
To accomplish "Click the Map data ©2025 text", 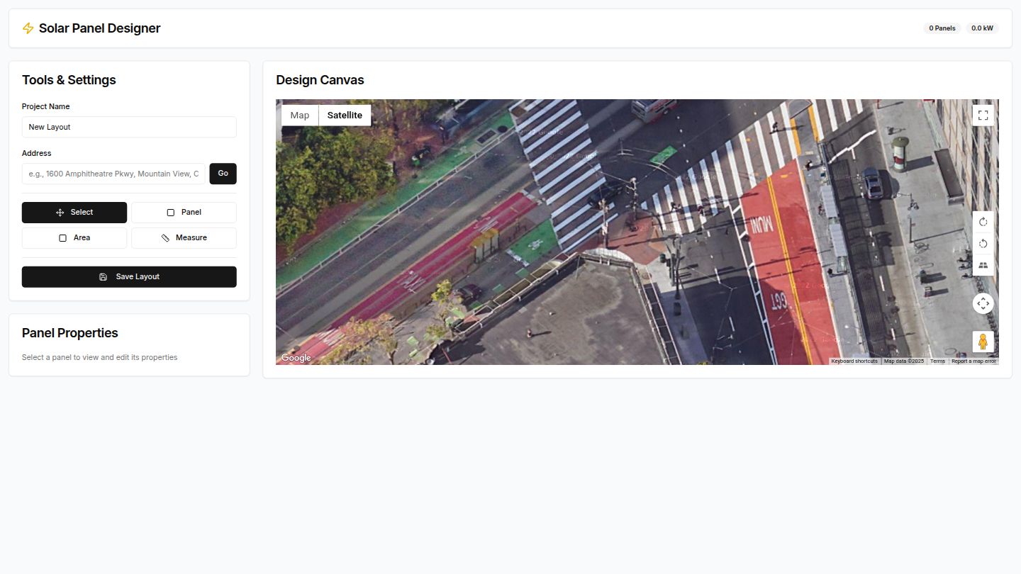I will [x=904, y=361].
